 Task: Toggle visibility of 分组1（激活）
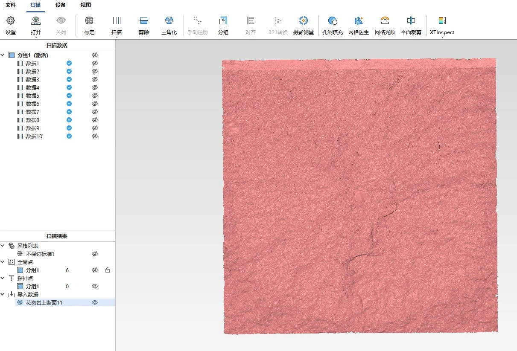tap(95, 55)
